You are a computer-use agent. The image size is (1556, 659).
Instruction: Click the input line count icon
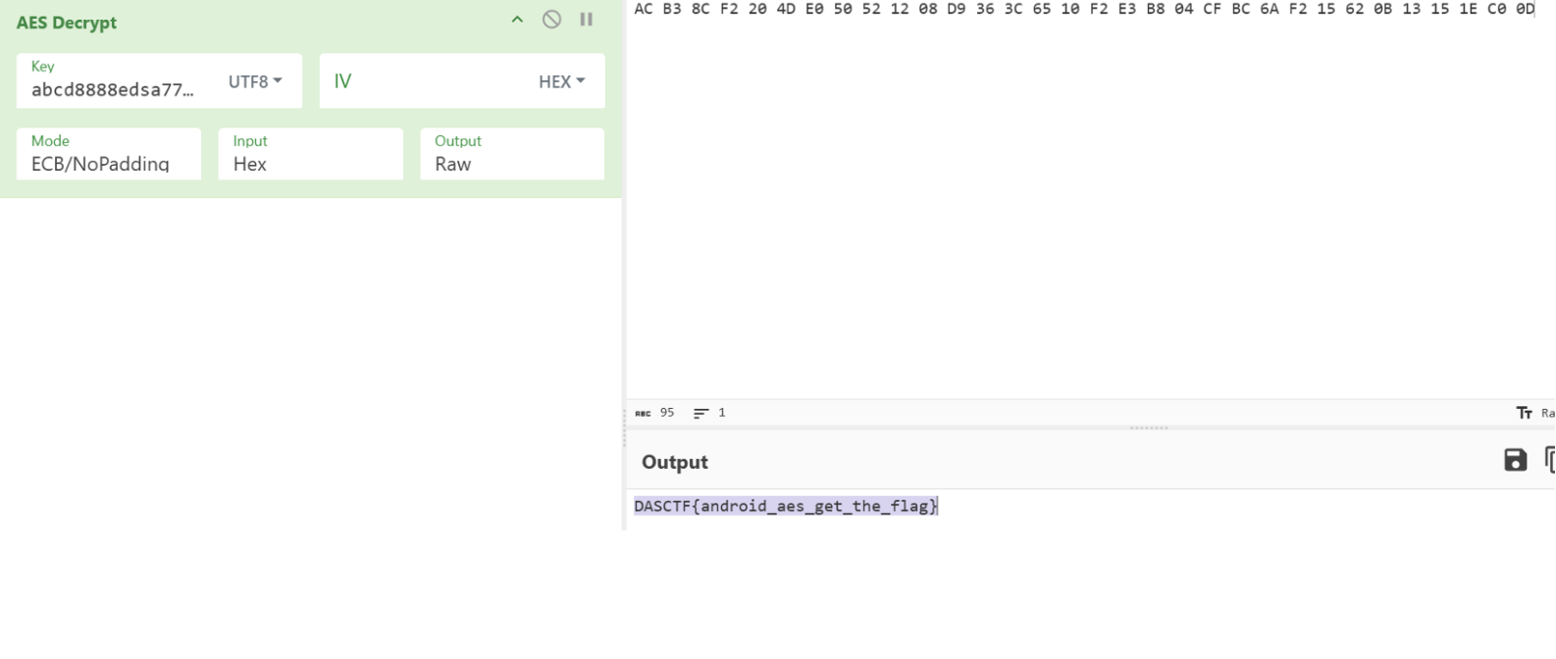tap(701, 413)
